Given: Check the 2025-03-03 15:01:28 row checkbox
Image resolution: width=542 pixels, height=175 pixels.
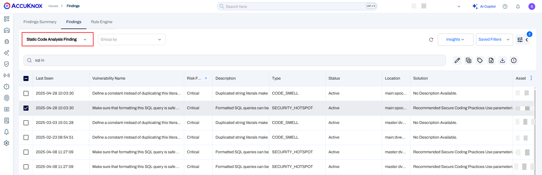Looking at the screenshot, I should point(26,123).
